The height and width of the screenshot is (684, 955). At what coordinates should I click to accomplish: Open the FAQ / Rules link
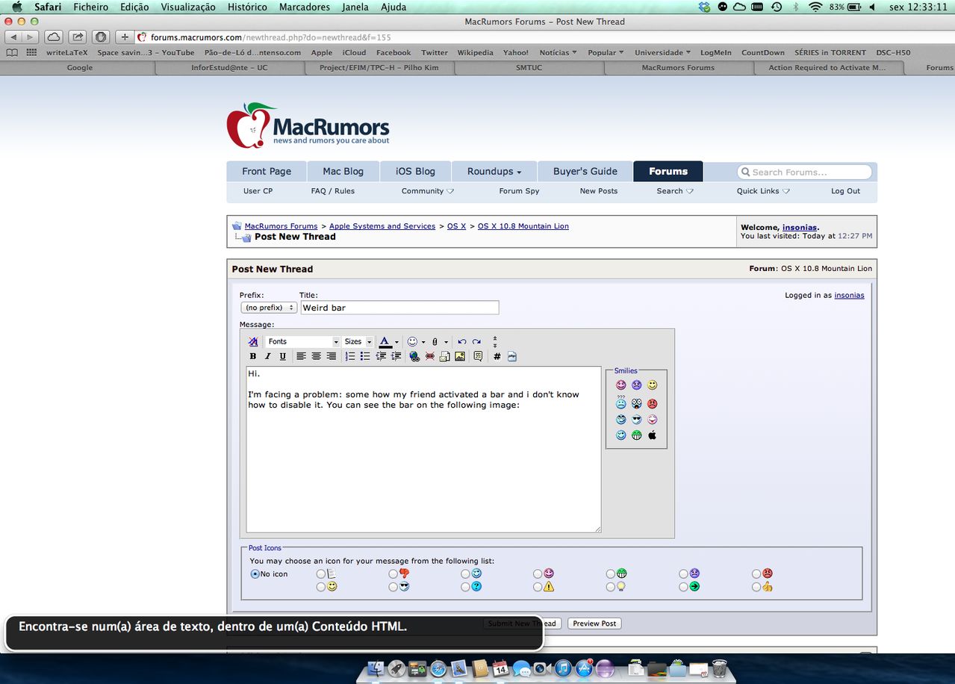pos(333,191)
